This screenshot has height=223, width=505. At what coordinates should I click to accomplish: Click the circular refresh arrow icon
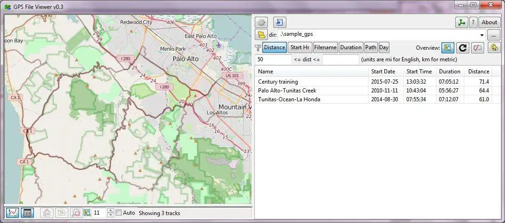pyautogui.click(x=462, y=48)
